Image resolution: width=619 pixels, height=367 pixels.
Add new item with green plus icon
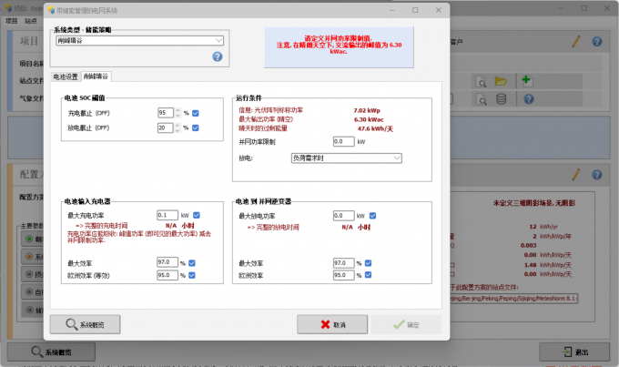coord(527,81)
